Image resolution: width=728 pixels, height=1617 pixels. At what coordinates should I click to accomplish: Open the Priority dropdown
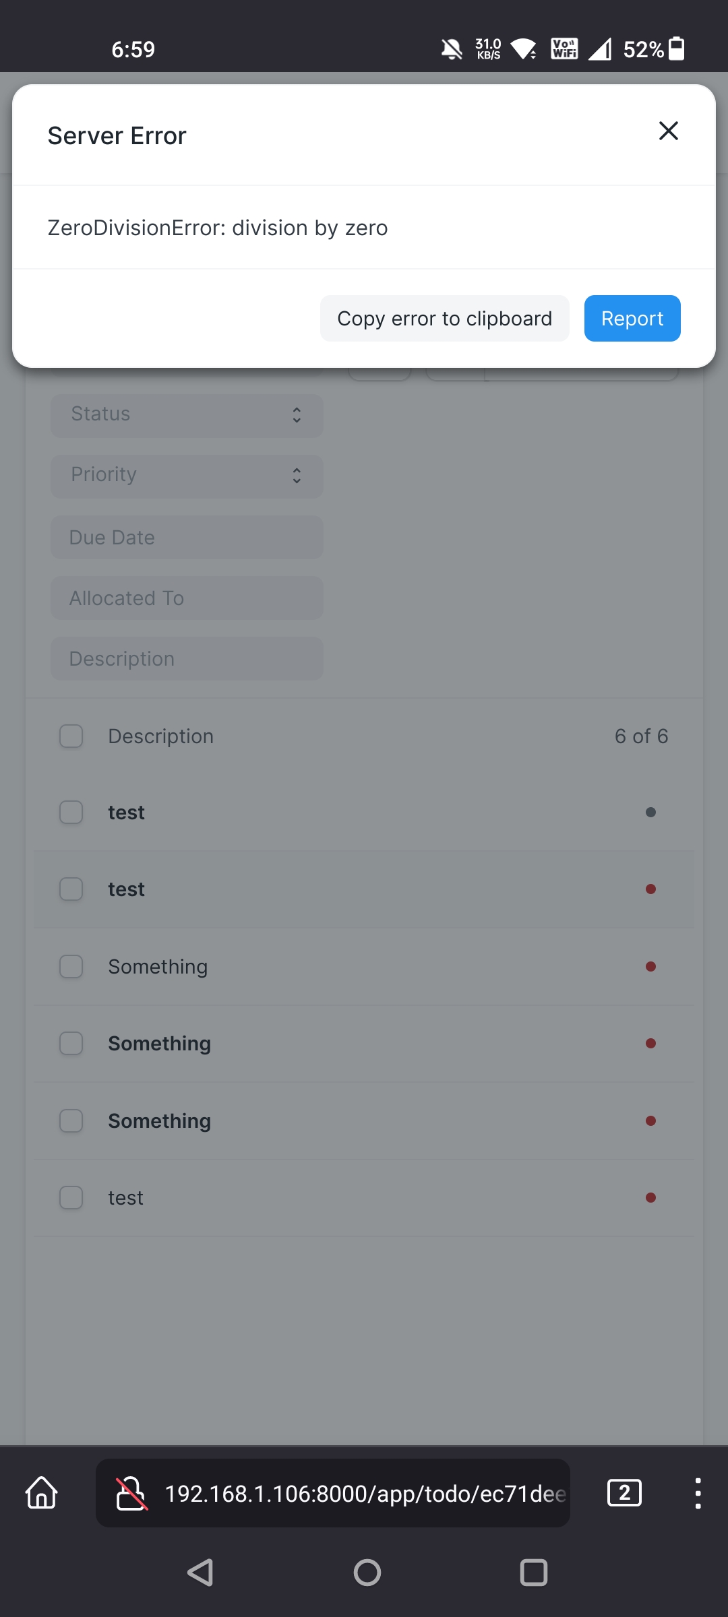(186, 476)
